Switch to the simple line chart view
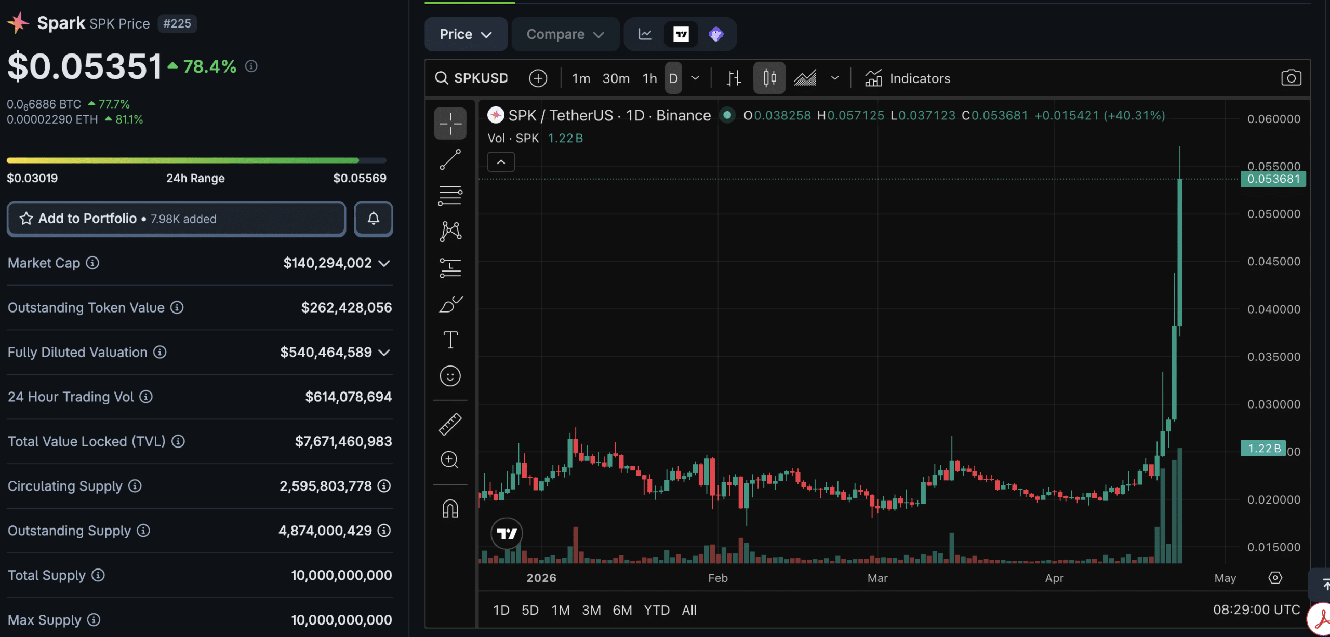Image resolution: width=1330 pixels, height=637 pixels. point(645,34)
